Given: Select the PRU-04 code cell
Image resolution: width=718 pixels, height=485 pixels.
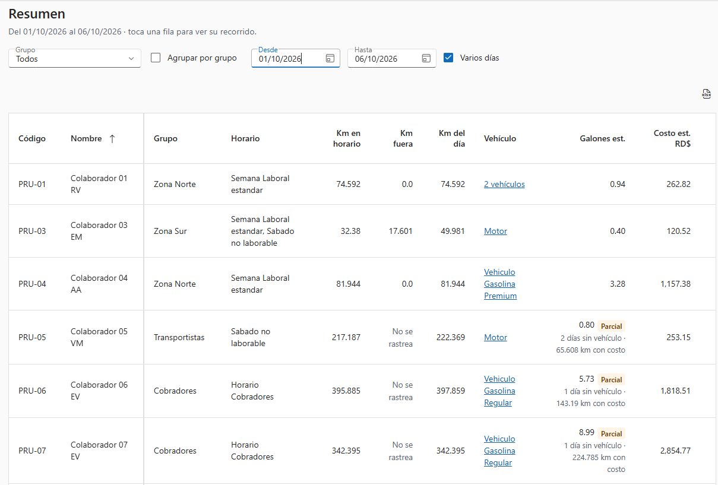Looking at the screenshot, I should tap(32, 284).
